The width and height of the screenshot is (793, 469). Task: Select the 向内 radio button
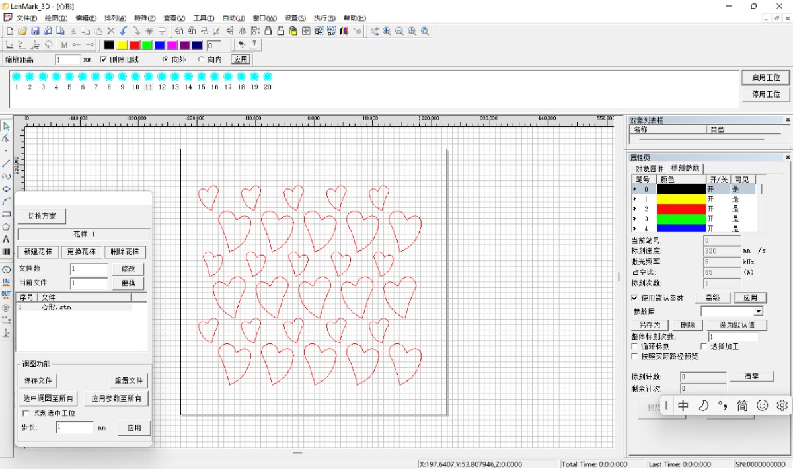coord(201,59)
